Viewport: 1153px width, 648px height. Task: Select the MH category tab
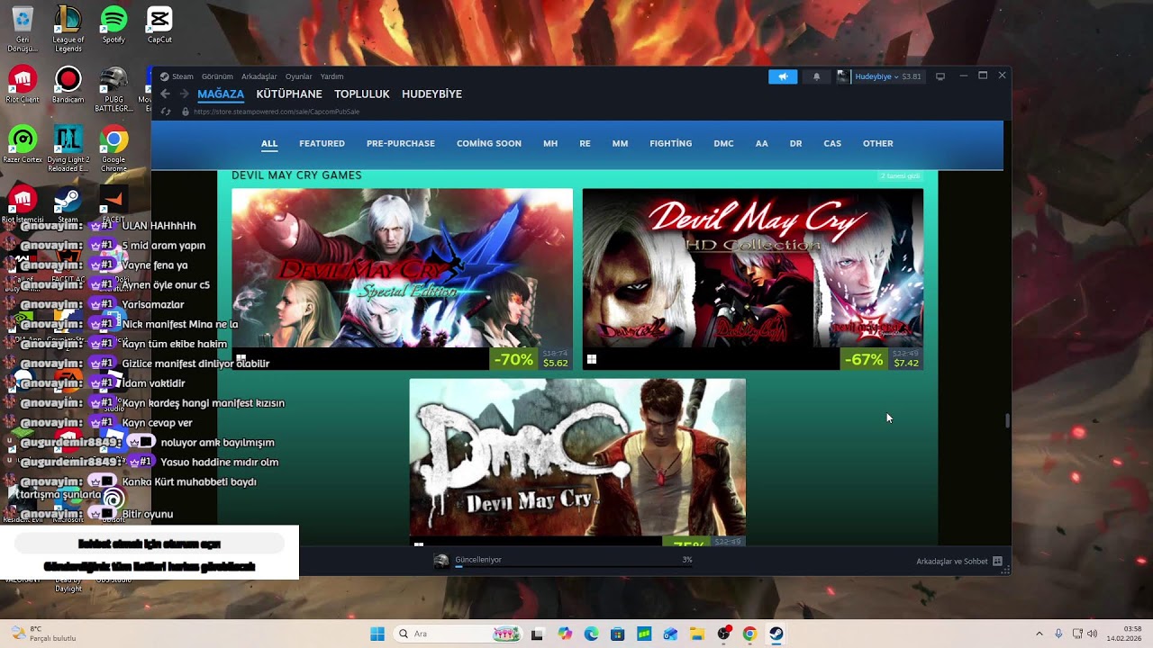tap(550, 143)
